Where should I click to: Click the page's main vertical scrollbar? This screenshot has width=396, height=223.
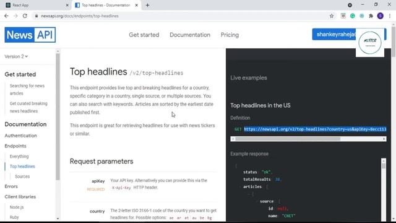[394, 42]
